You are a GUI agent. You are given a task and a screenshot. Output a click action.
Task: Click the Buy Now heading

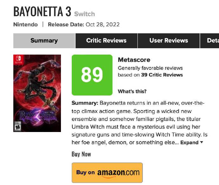[81, 154]
